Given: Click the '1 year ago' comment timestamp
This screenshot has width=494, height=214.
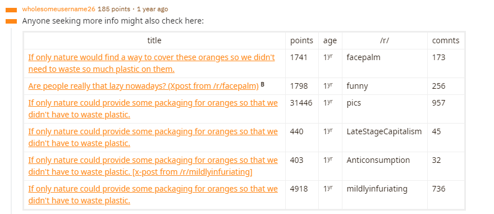Looking at the screenshot, I should coord(153,9).
